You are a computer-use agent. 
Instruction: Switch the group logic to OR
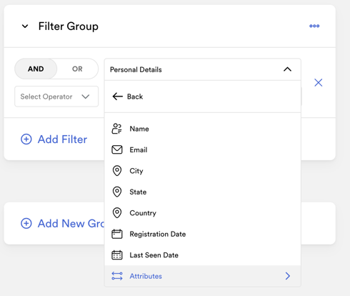[77, 69]
